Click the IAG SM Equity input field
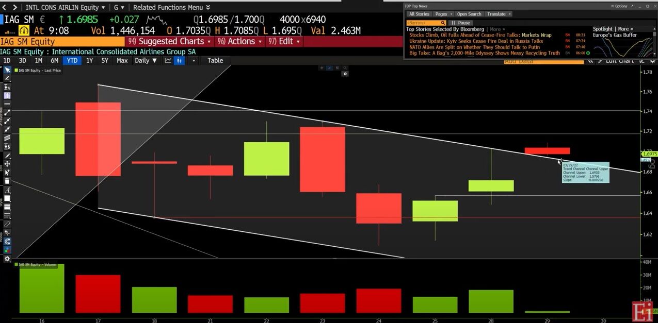 (62, 41)
